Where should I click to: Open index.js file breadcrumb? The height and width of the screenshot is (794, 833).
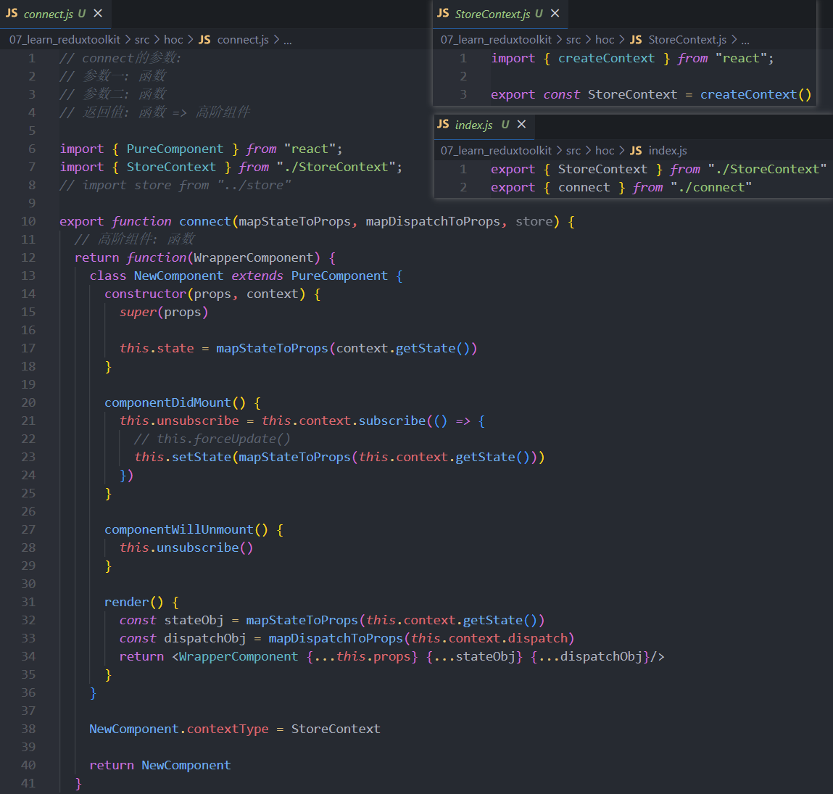(658, 151)
